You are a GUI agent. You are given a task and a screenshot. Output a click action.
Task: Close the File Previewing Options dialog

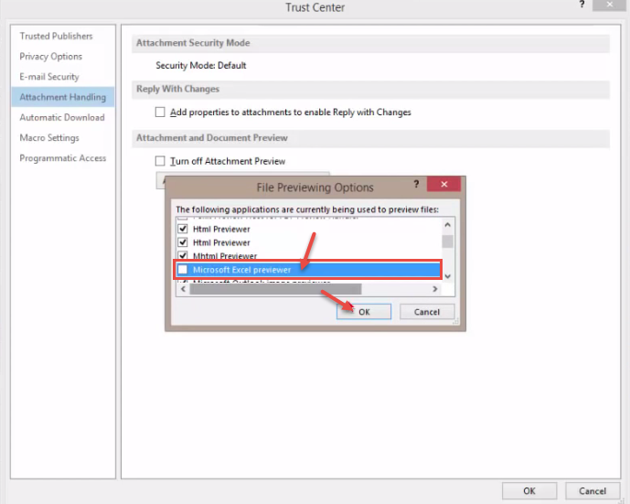(444, 184)
